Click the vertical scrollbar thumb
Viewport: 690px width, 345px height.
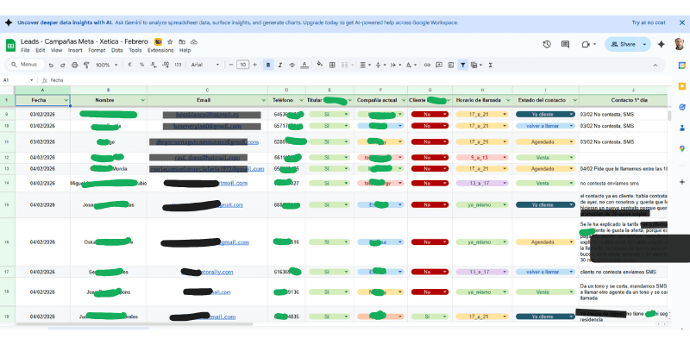(670, 116)
